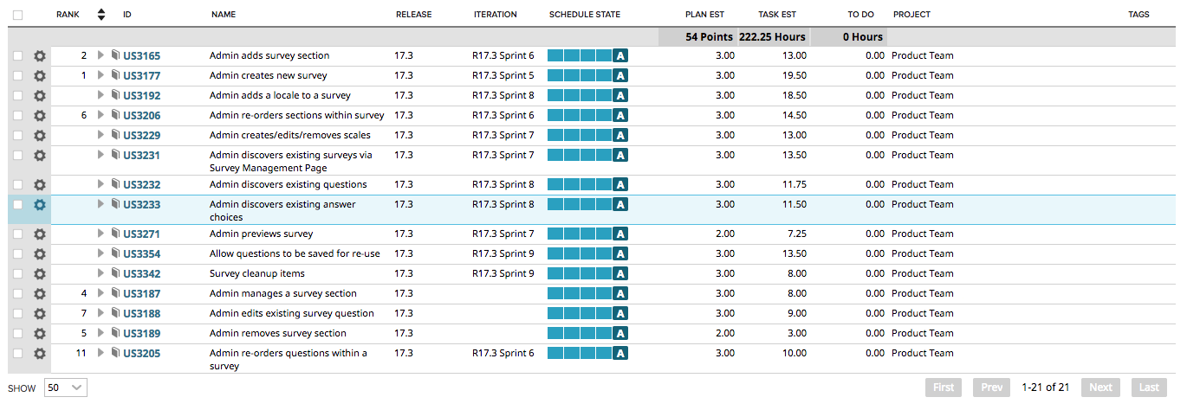This screenshot has width=1187, height=410.
Task: Click the rank sort arrows icon
Action: tap(101, 15)
